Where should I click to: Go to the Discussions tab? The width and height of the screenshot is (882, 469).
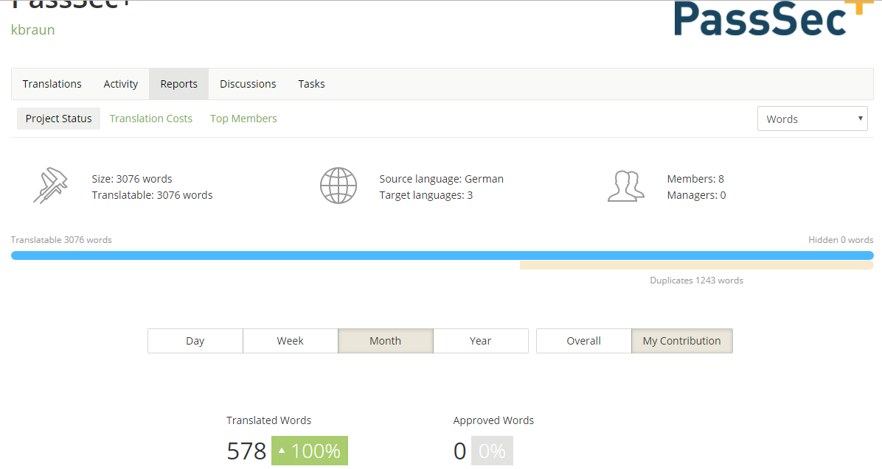(x=248, y=84)
